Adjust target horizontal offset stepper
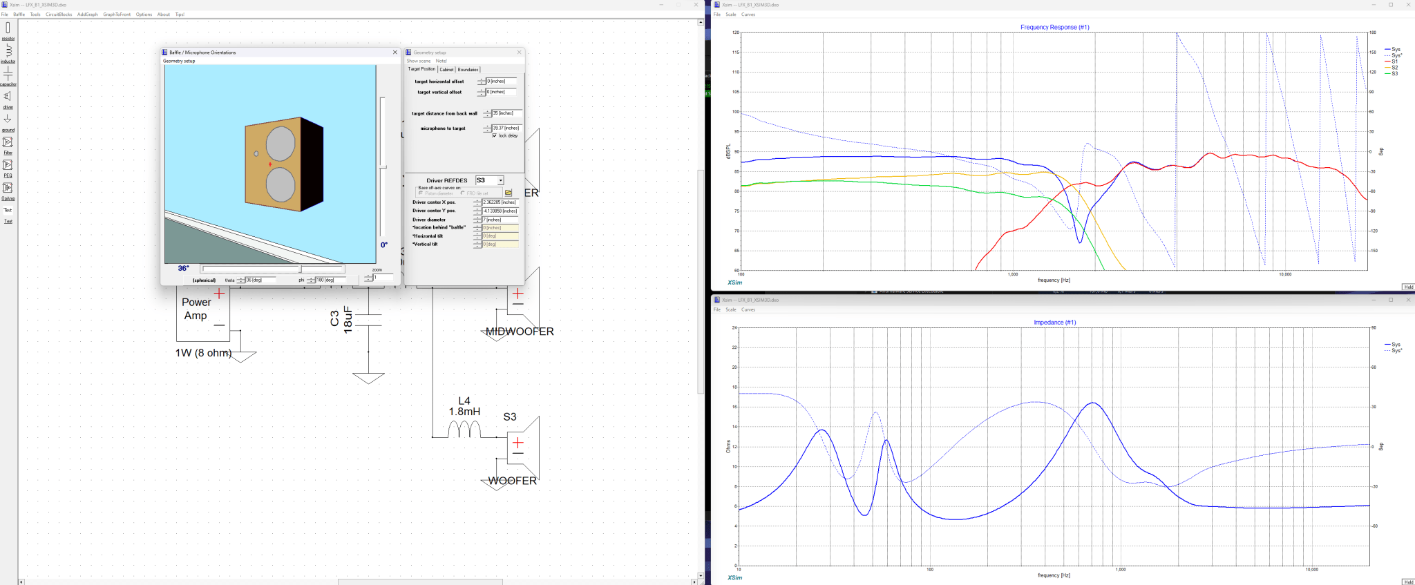Viewport: 1415px width, 585px height. 482,81
